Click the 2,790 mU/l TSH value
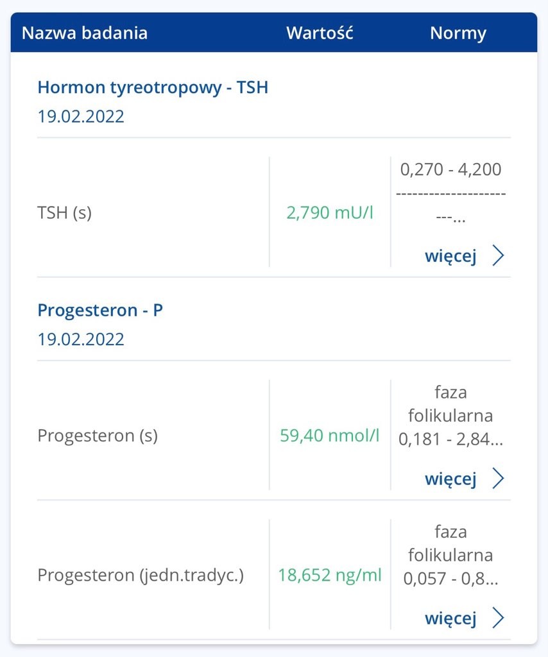The height and width of the screenshot is (657, 548). click(x=330, y=212)
